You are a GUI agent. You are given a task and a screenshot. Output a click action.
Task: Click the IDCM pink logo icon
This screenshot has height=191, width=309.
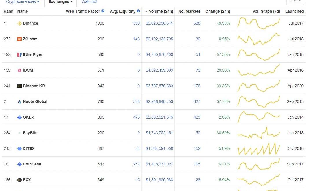click(19, 70)
